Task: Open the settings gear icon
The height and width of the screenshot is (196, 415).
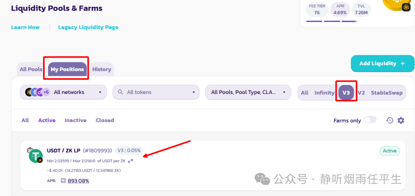Action: coord(401,120)
